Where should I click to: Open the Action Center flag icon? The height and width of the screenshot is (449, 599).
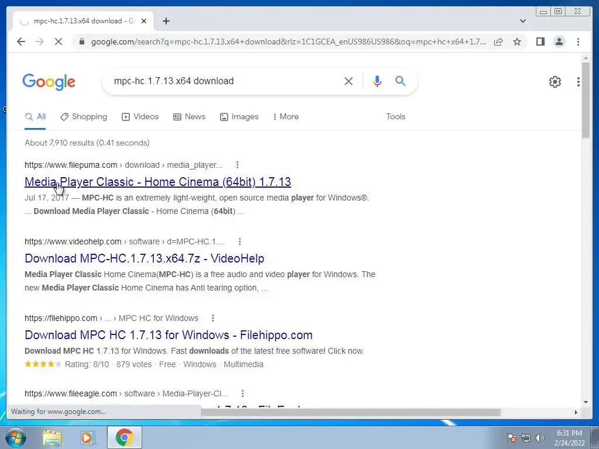pos(511,438)
